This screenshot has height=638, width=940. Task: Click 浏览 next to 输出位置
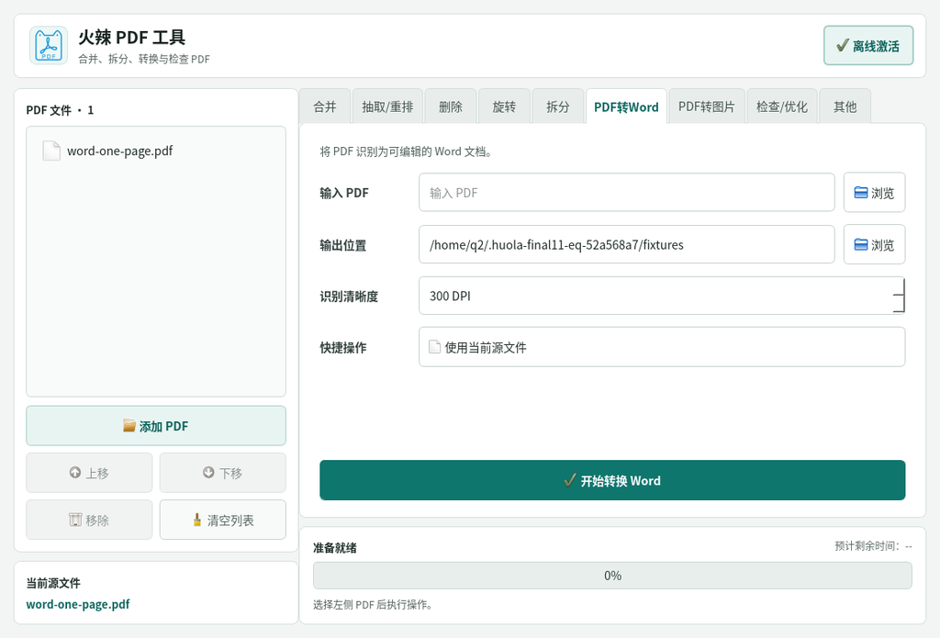click(x=874, y=245)
